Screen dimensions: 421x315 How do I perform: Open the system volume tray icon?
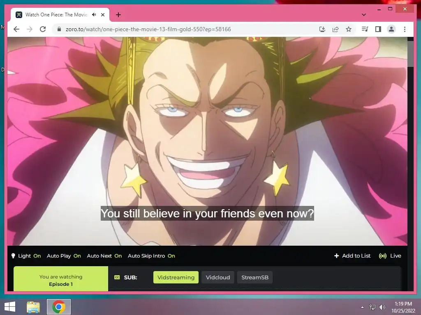pyautogui.click(x=382, y=307)
